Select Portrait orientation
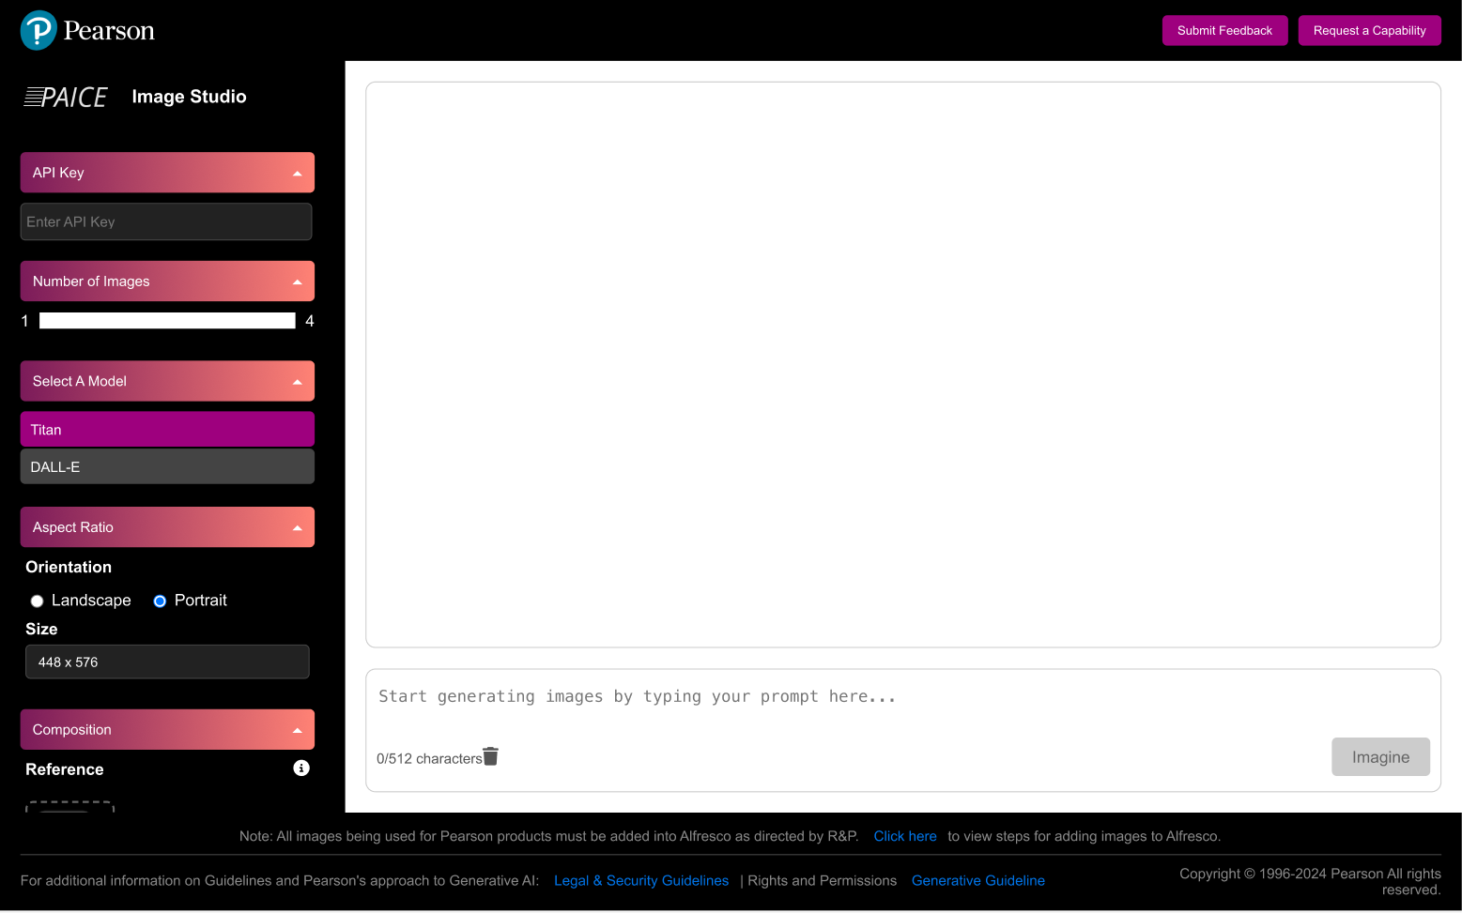The width and height of the screenshot is (1462, 913). pyautogui.click(x=160, y=601)
